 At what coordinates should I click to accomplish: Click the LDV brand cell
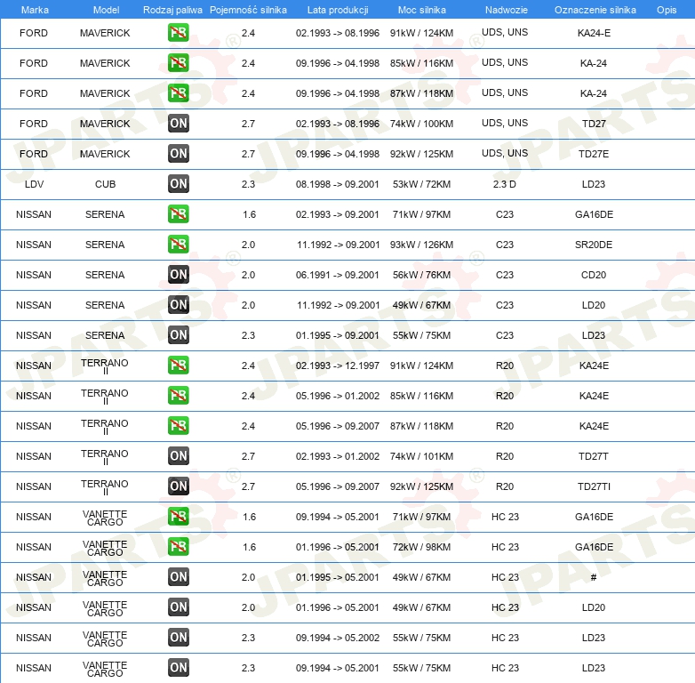(x=34, y=184)
